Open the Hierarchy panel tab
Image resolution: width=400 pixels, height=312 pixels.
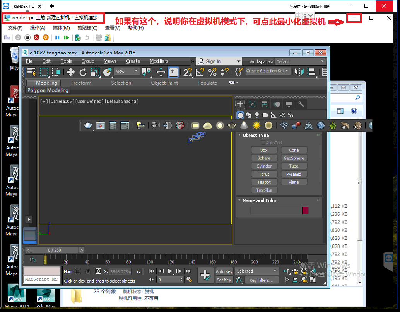coord(264,104)
